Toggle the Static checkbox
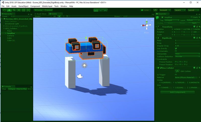 click(191, 17)
